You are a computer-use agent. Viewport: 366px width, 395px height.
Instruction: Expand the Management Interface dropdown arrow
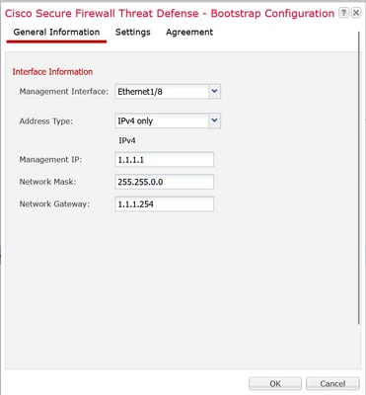pyautogui.click(x=215, y=92)
